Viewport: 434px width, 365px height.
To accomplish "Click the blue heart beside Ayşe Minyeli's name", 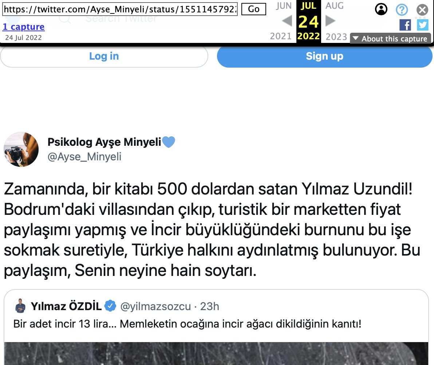I will (169, 142).
